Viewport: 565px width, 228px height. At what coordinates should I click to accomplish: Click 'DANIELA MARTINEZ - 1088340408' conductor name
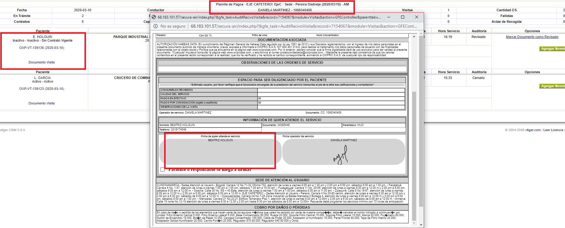(x=285, y=10)
